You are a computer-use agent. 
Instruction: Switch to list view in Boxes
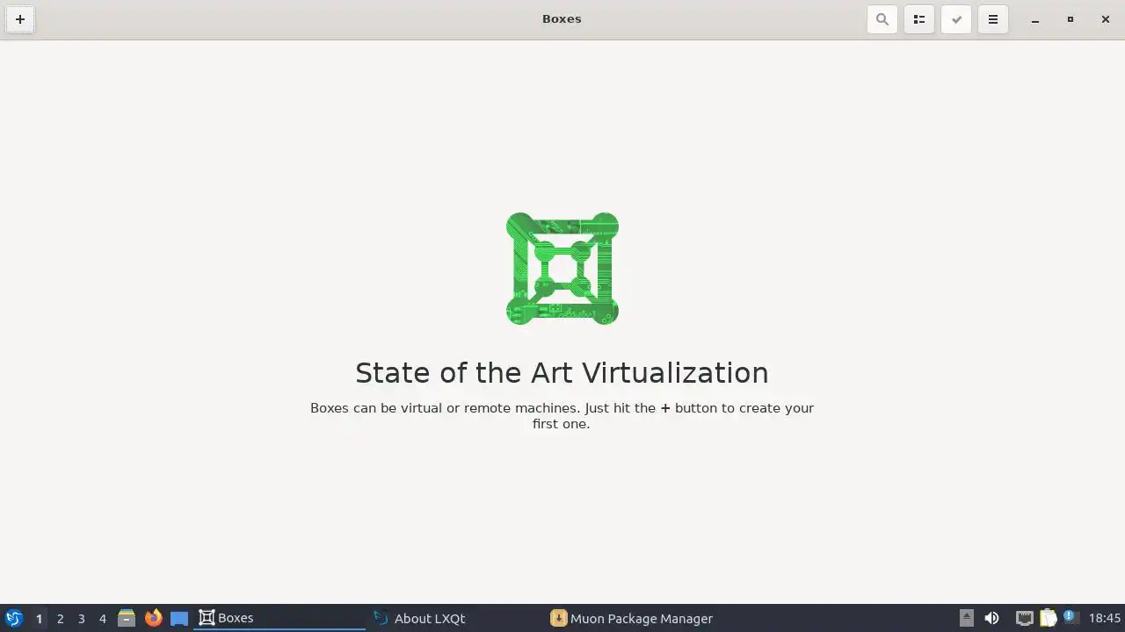tap(919, 19)
